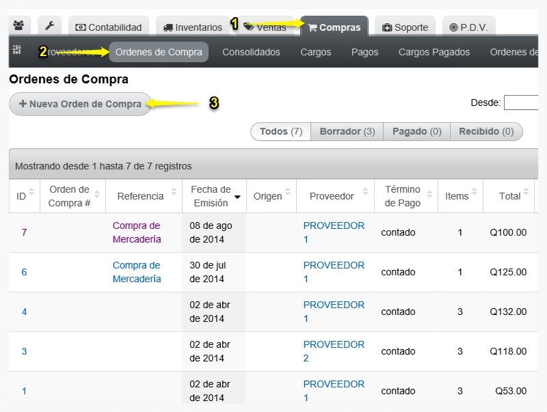Viewport: 547px width, 412px height.
Task: Open order ID 1 link
Action: tap(24, 391)
